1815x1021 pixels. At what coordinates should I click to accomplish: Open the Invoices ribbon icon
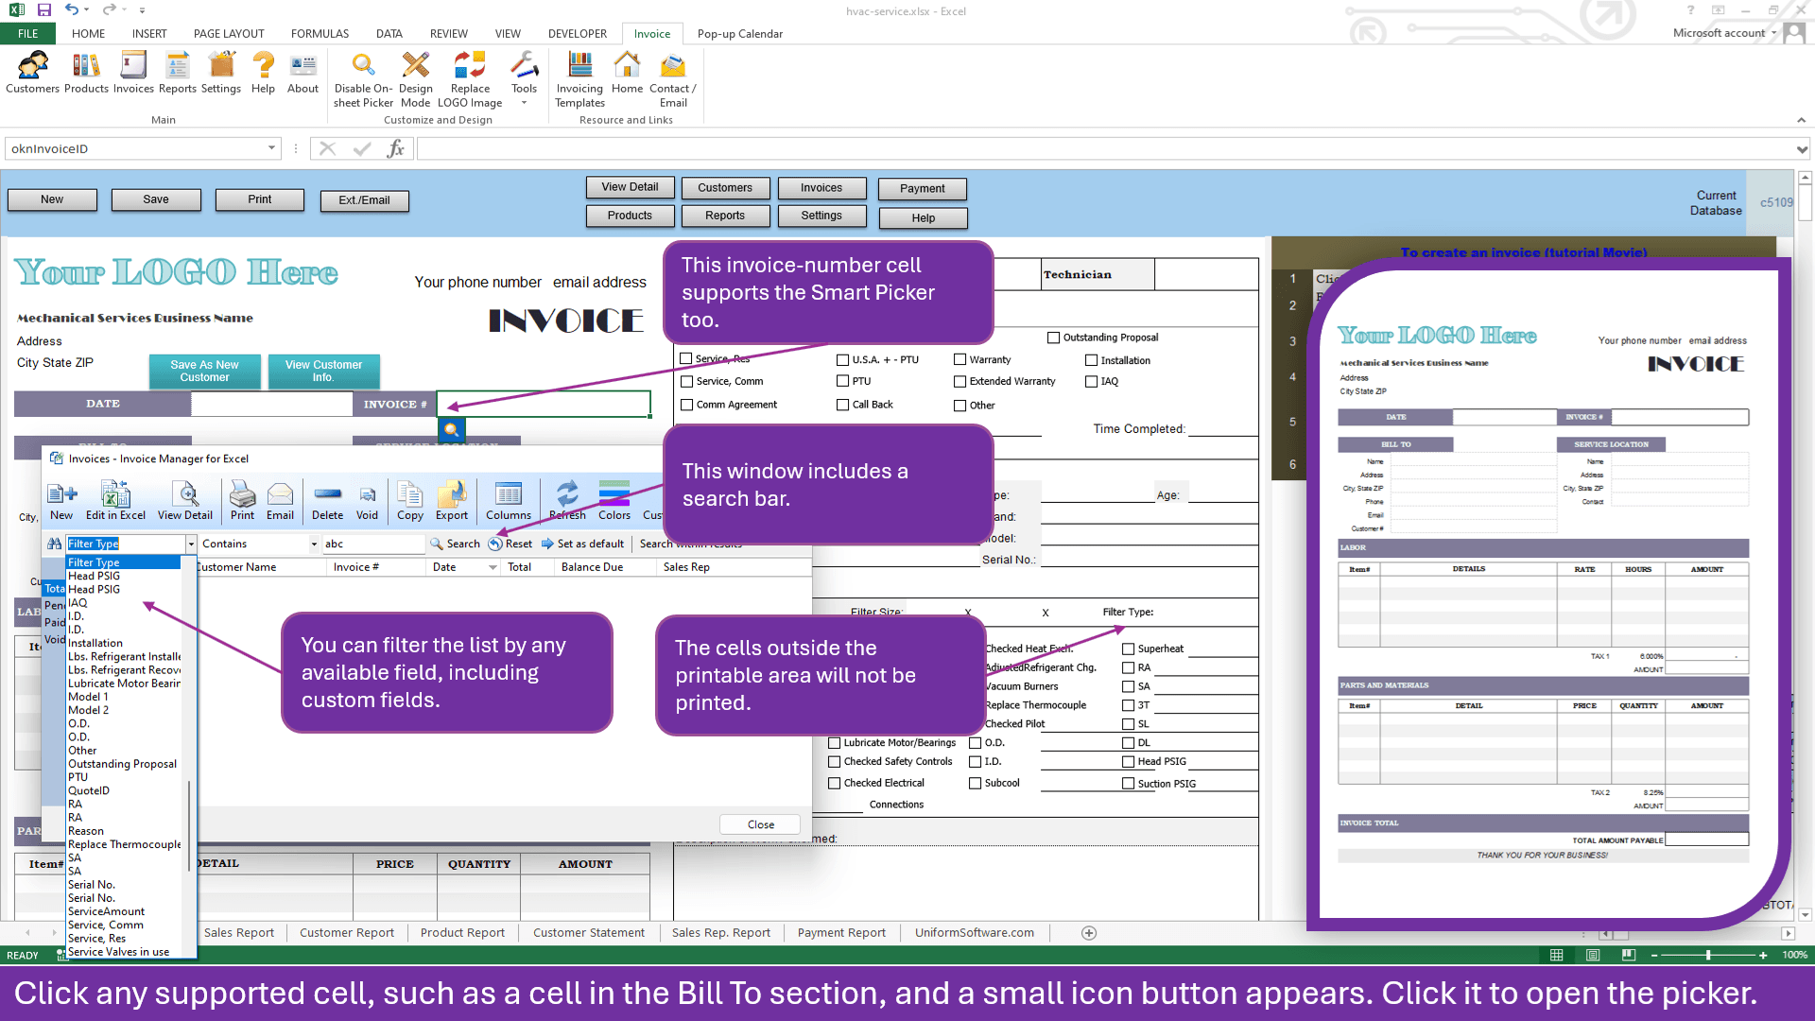pyautogui.click(x=133, y=73)
